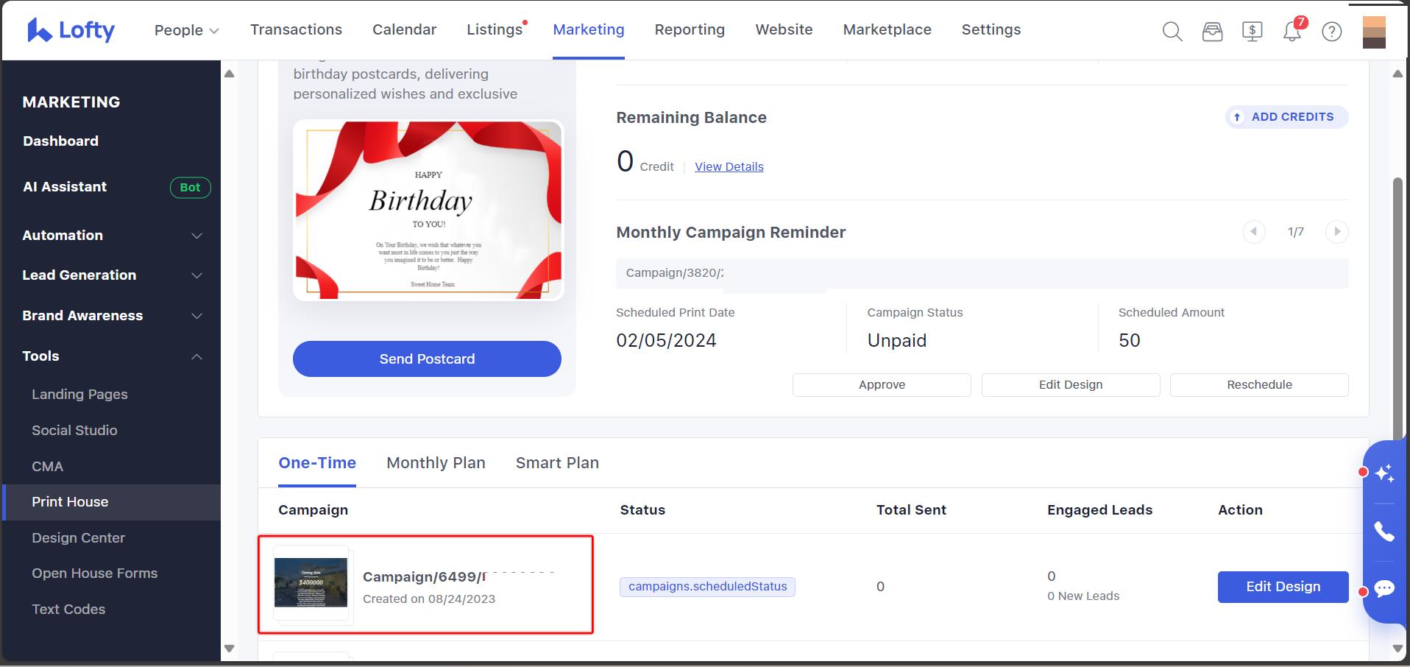Open the Campaign/6499 thumbnail image
This screenshot has height=667, width=1410.
(311, 582)
